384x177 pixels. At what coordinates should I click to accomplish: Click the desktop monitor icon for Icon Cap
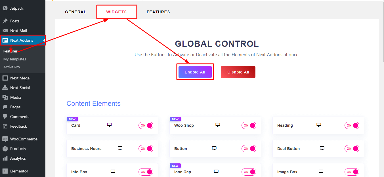(216, 172)
